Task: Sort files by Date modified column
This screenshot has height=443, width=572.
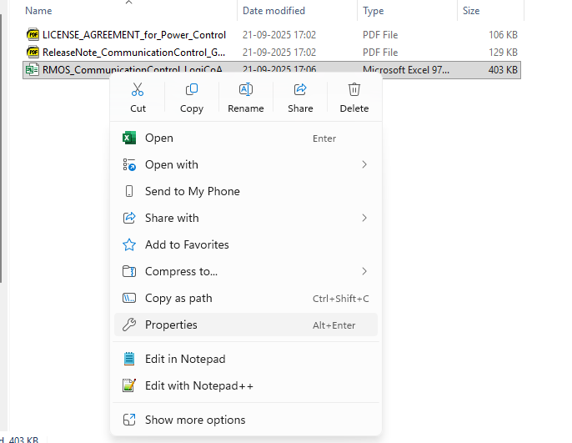Action: [x=273, y=11]
